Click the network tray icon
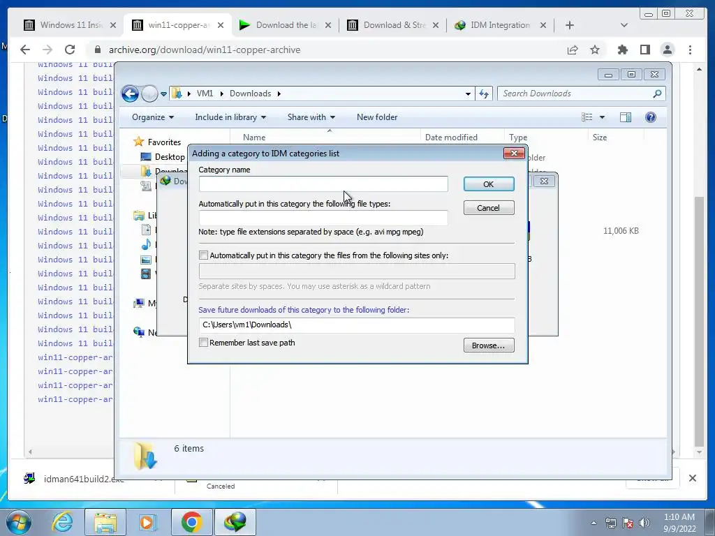Image resolution: width=715 pixels, height=536 pixels. pos(610,523)
